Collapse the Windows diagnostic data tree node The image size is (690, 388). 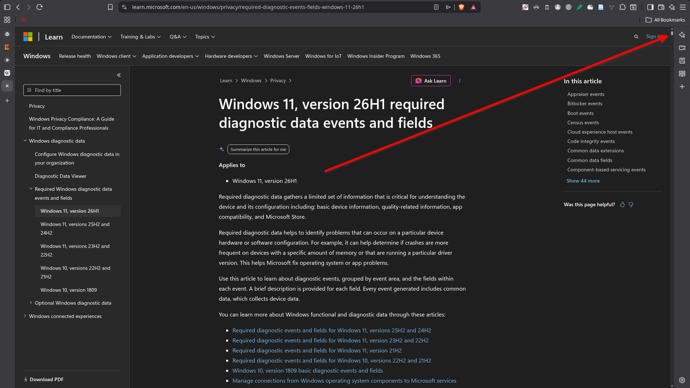pos(25,141)
